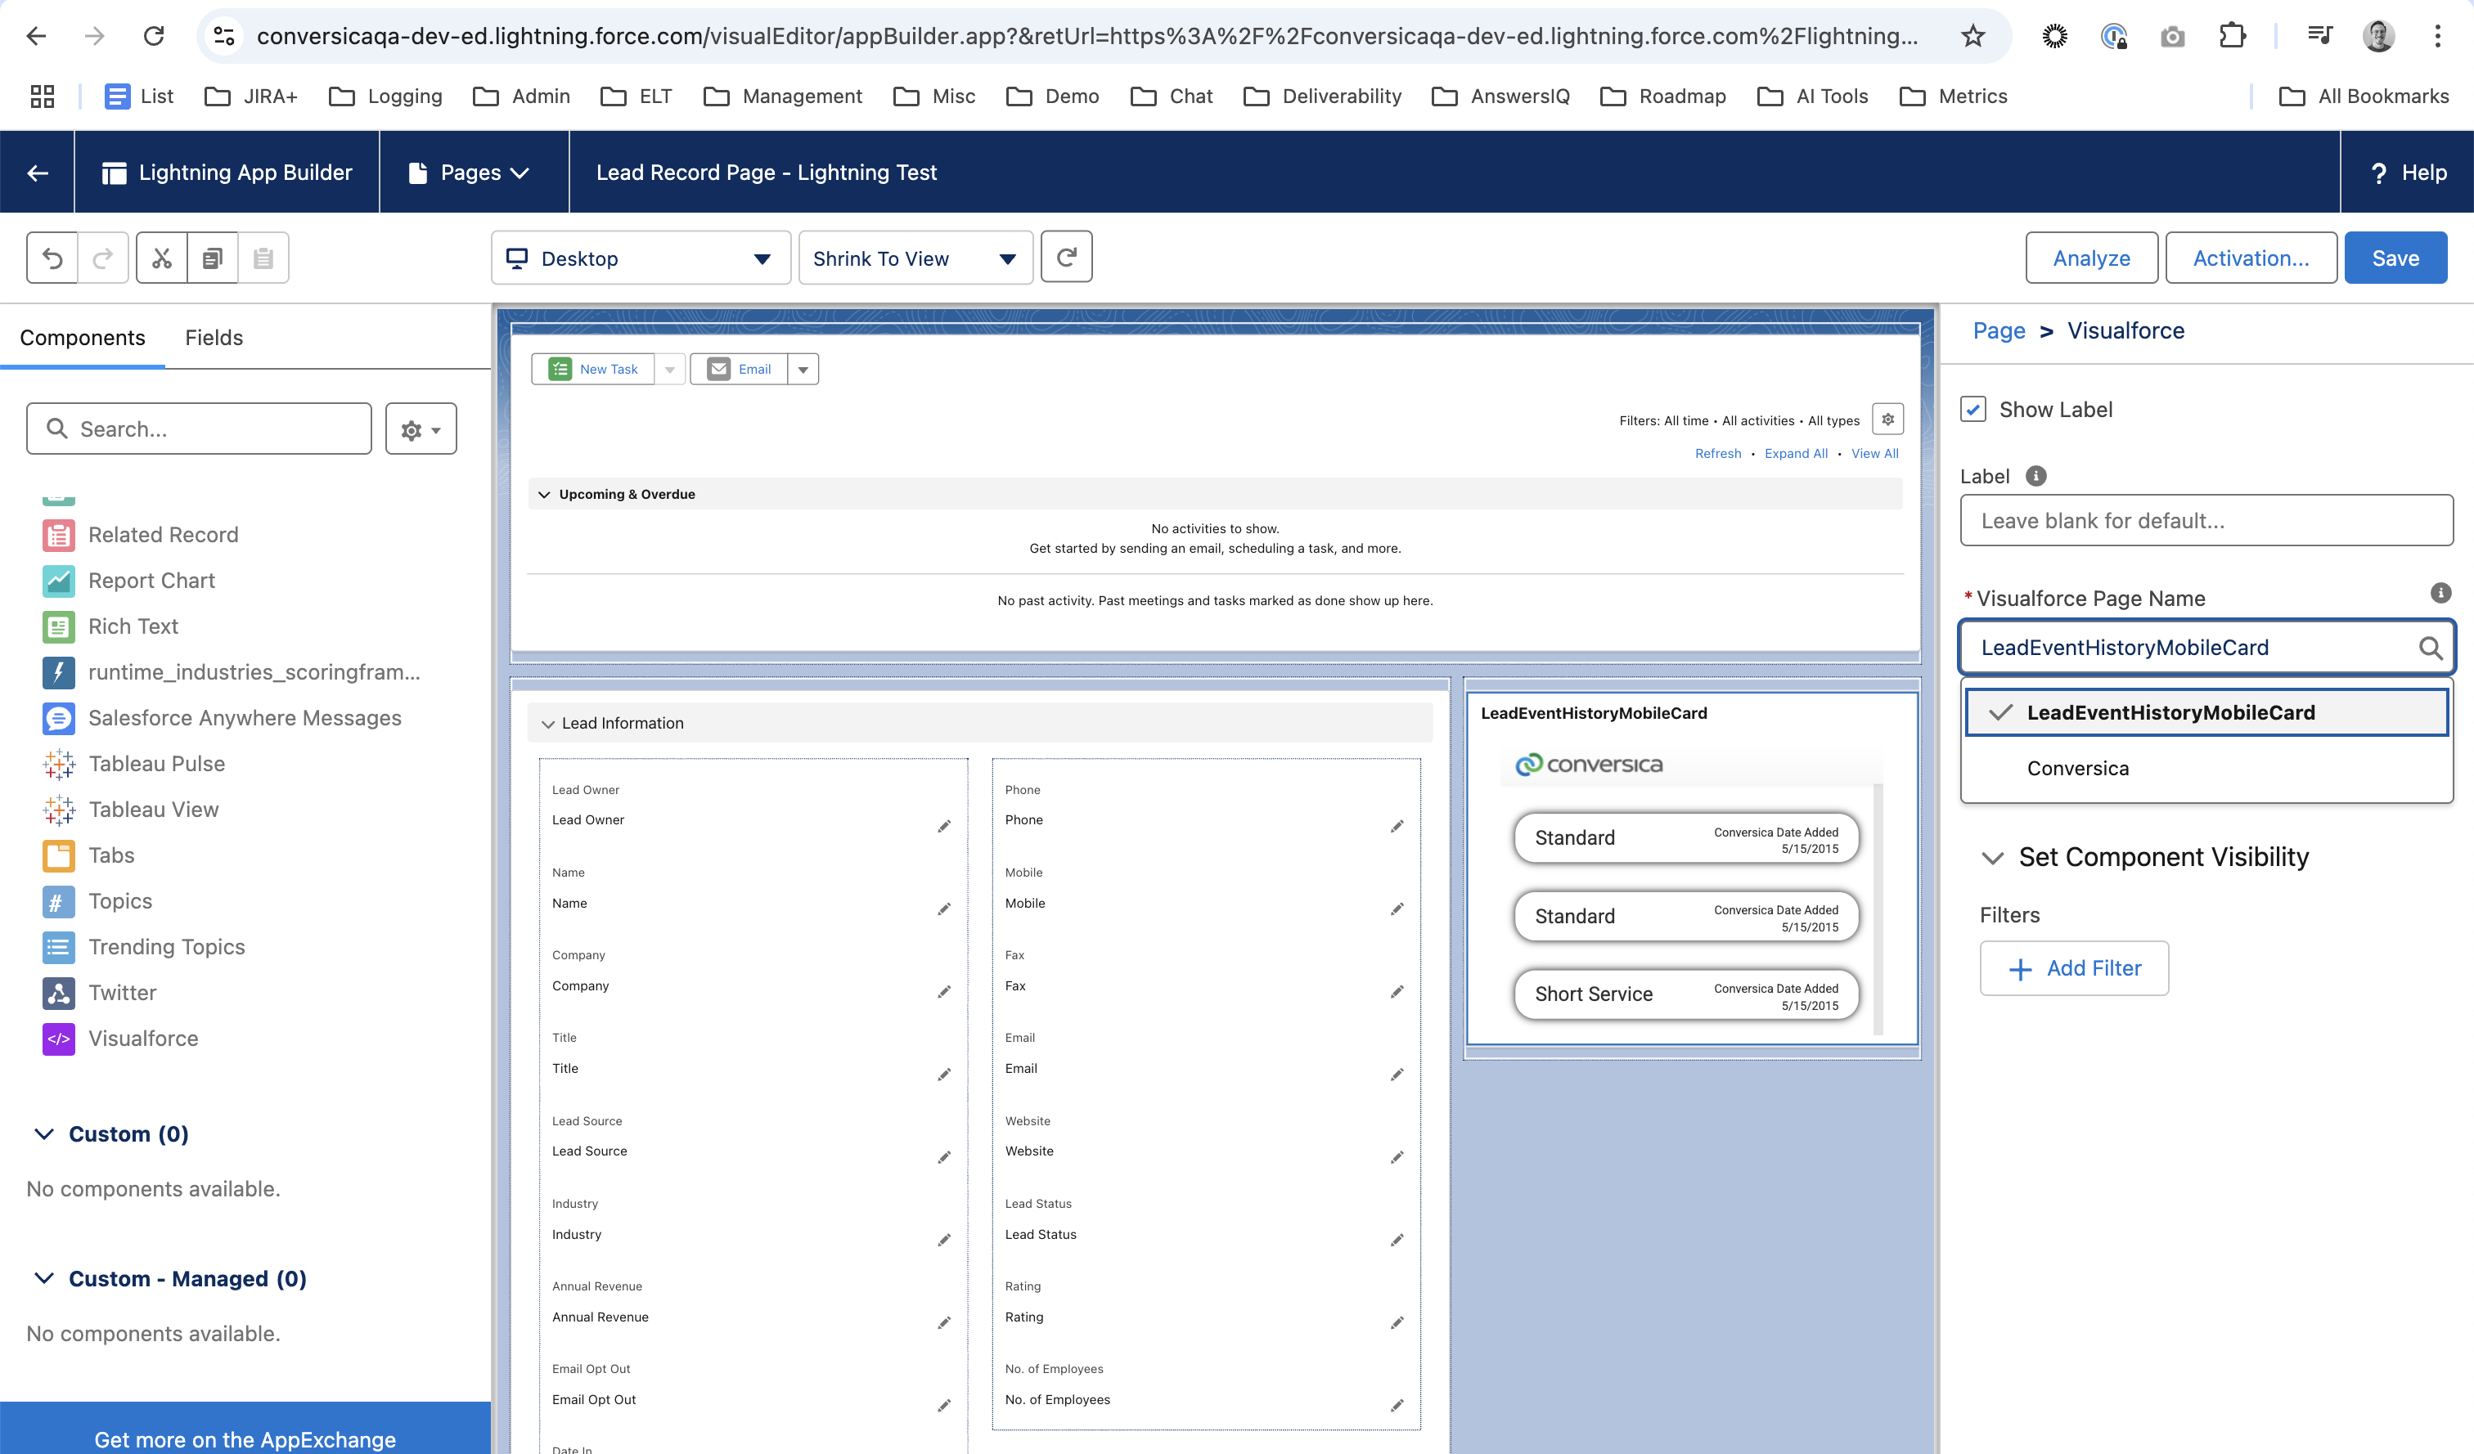The width and height of the screenshot is (2474, 1454).
Task: Bookmark this page with the star icon
Action: tap(1972, 36)
